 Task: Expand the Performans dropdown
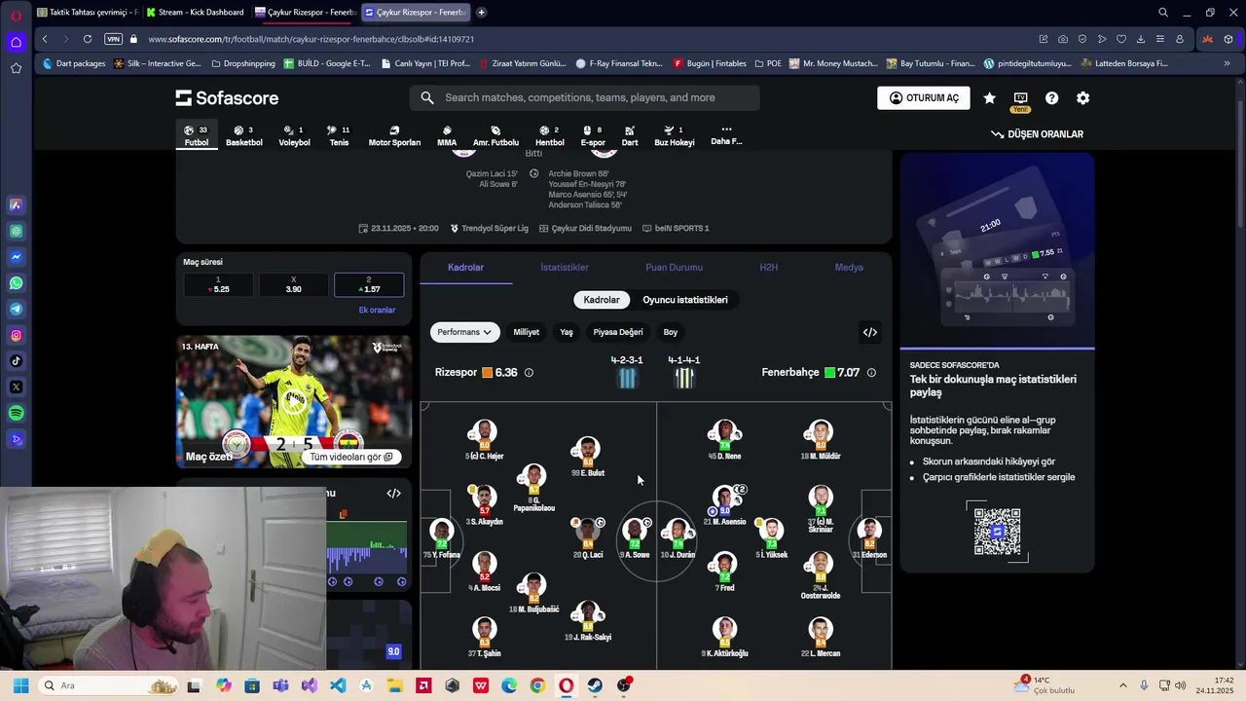coord(464,332)
